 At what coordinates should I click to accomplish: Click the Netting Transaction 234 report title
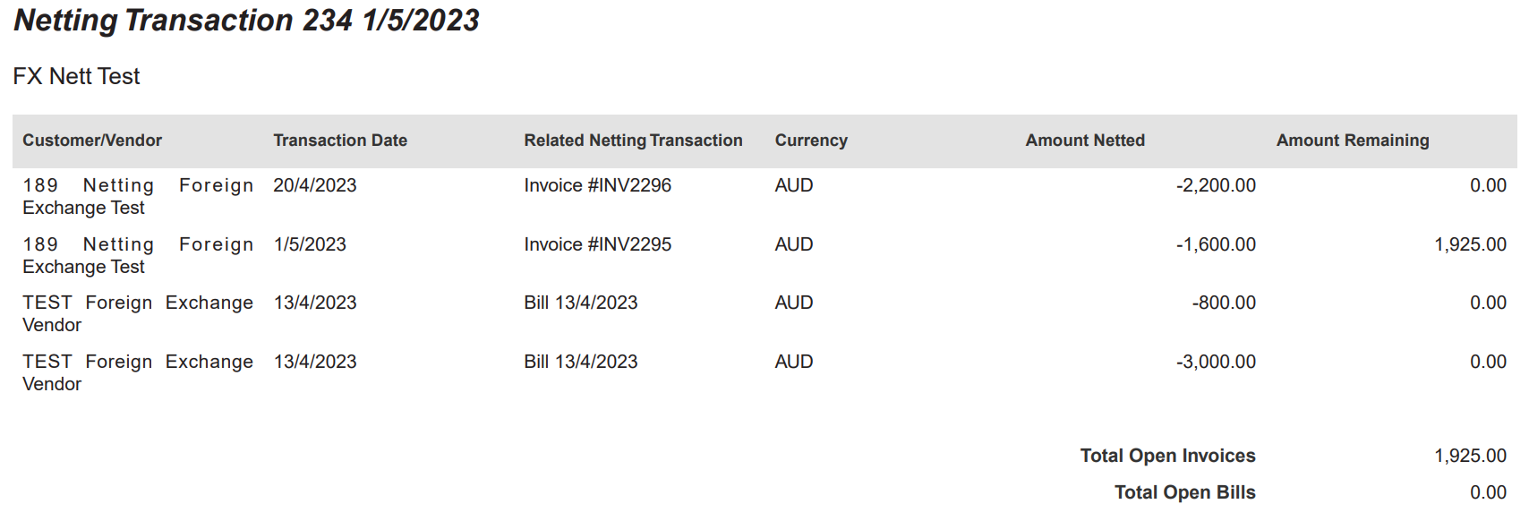246,21
